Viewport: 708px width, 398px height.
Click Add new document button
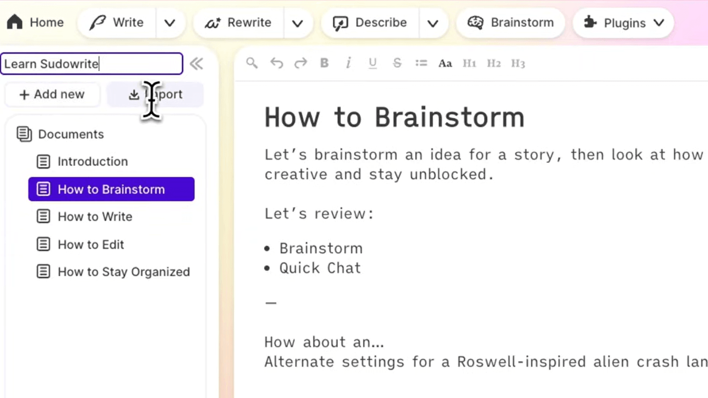[52, 94]
